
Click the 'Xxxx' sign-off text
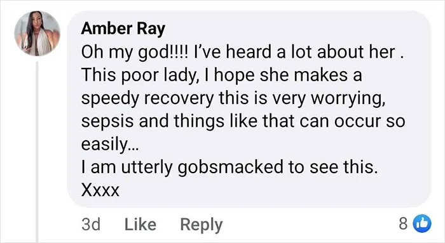point(100,190)
